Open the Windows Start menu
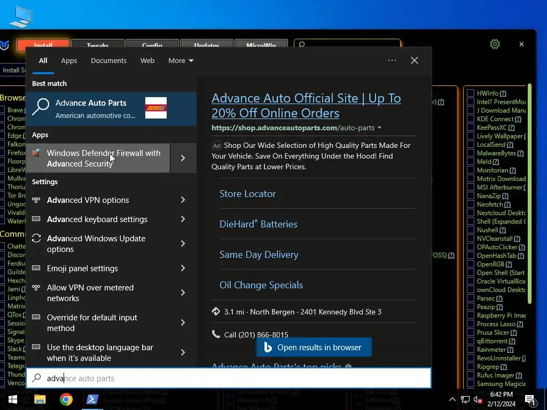Image resolution: width=547 pixels, height=410 pixels. tap(13, 399)
